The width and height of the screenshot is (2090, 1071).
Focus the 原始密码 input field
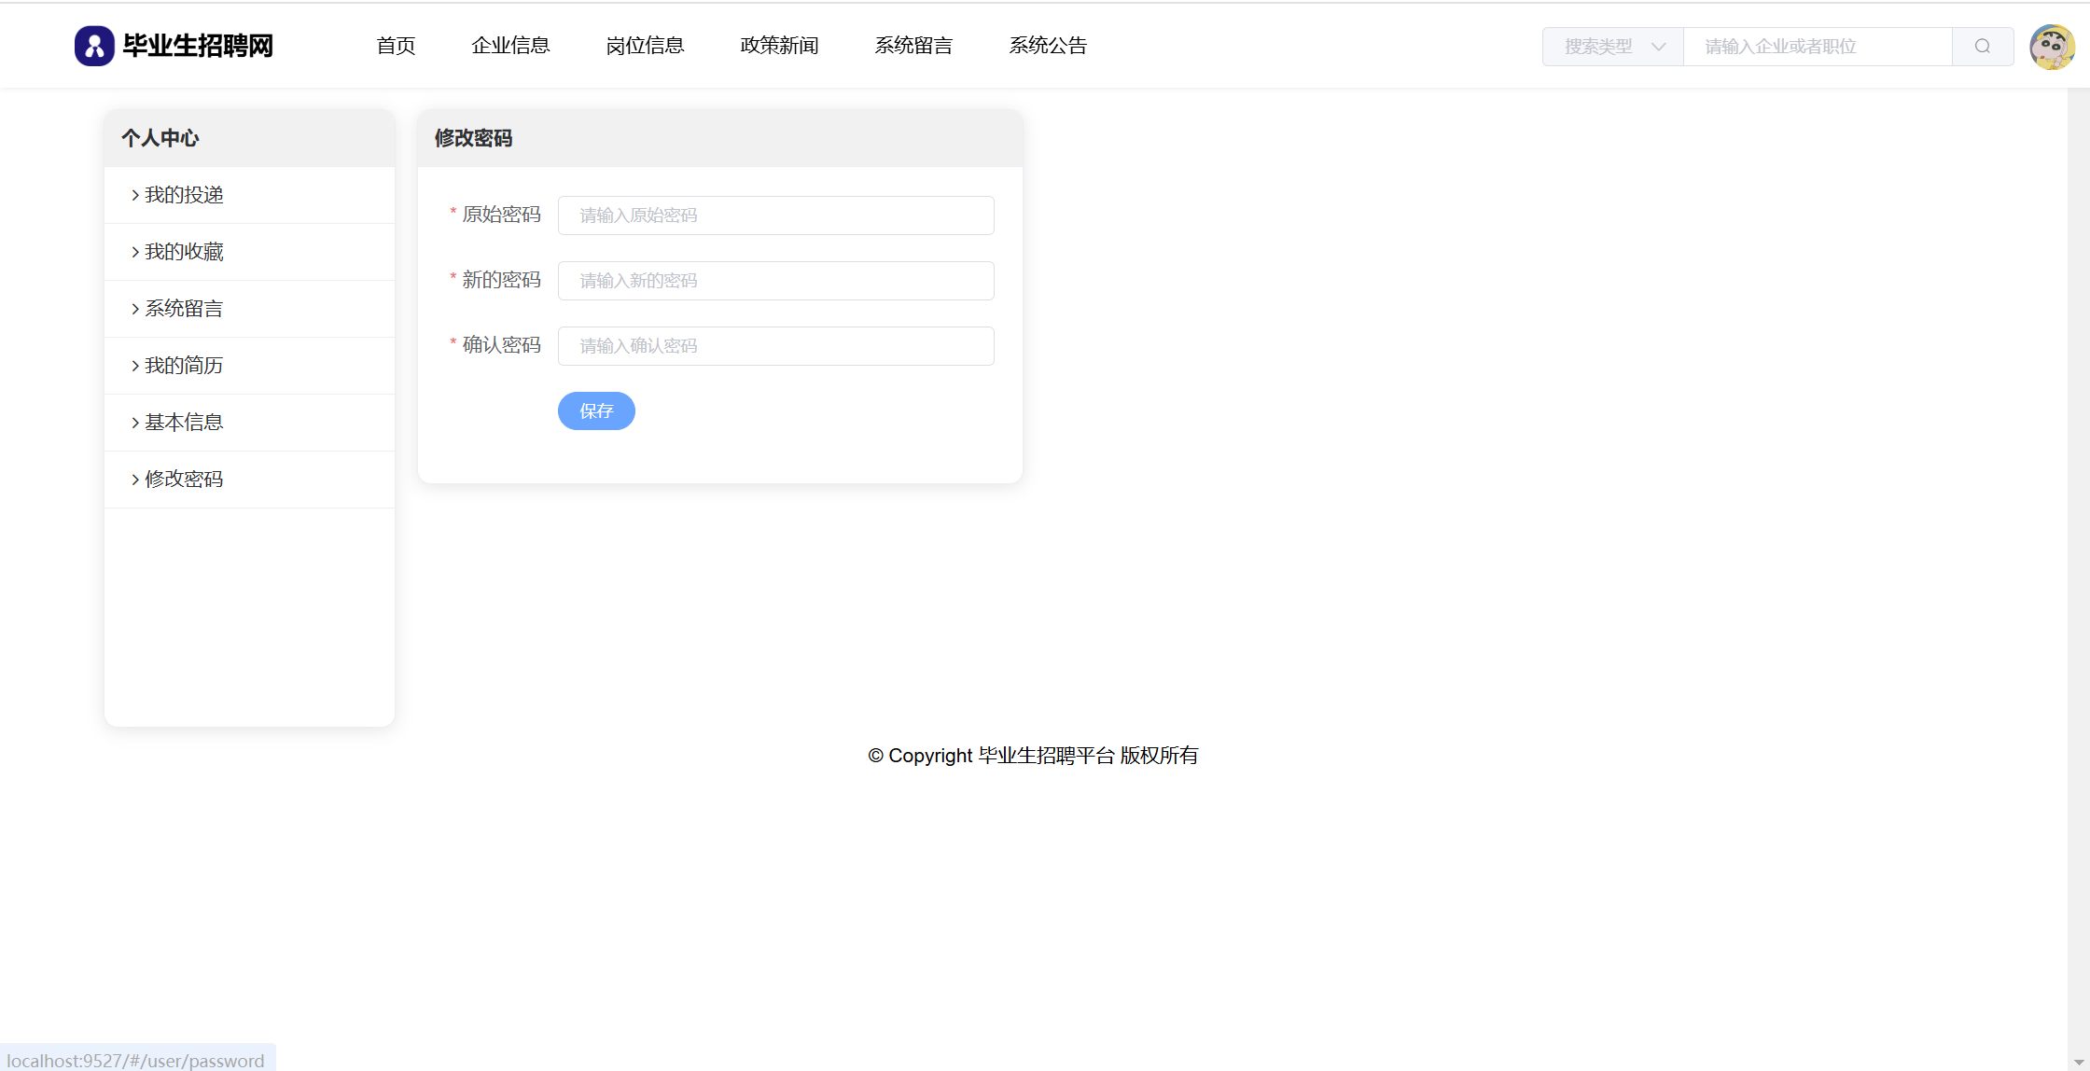tap(775, 216)
